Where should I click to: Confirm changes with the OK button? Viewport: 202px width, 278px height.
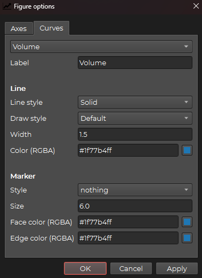tap(85, 268)
